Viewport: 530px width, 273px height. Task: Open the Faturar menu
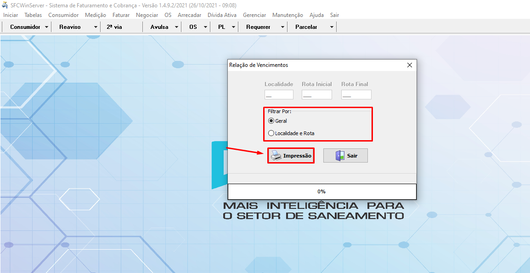121,15
